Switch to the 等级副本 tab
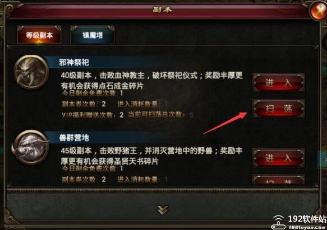 point(39,35)
